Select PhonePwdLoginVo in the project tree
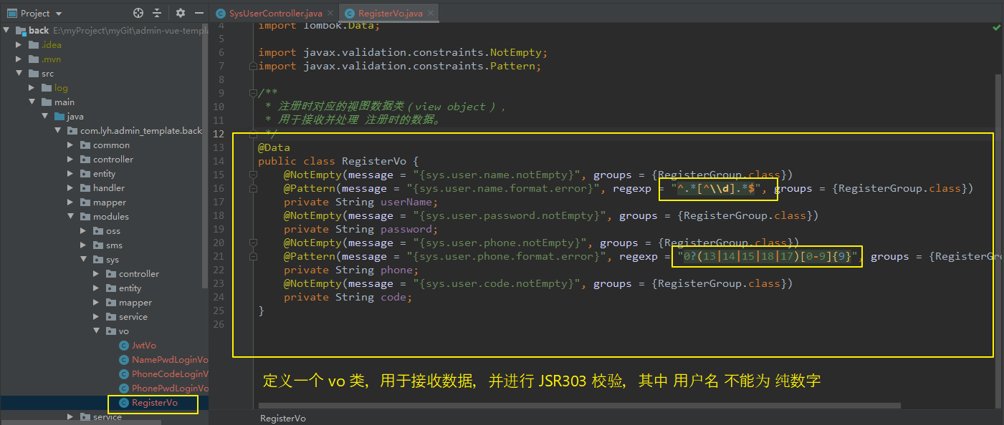The height and width of the screenshot is (425, 1004). coord(170,389)
